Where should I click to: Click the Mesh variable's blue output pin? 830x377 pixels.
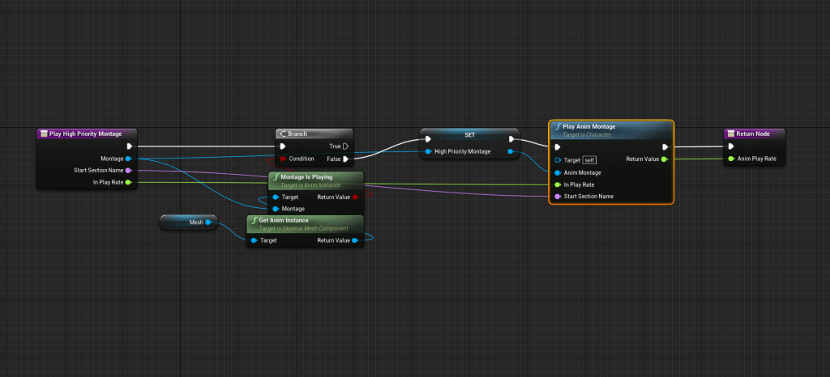tap(208, 221)
